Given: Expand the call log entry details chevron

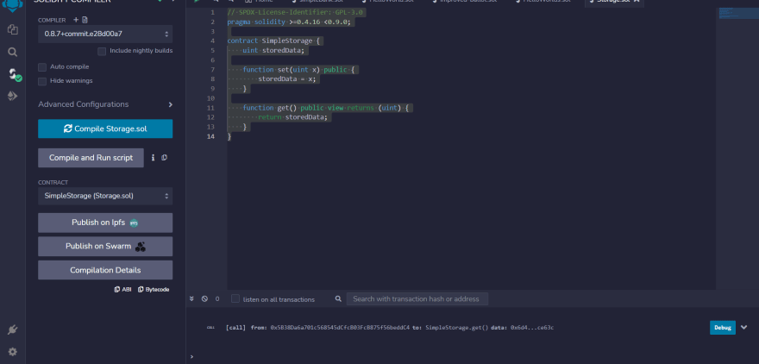Looking at the screenshot, I should click(x=744, y=328).
